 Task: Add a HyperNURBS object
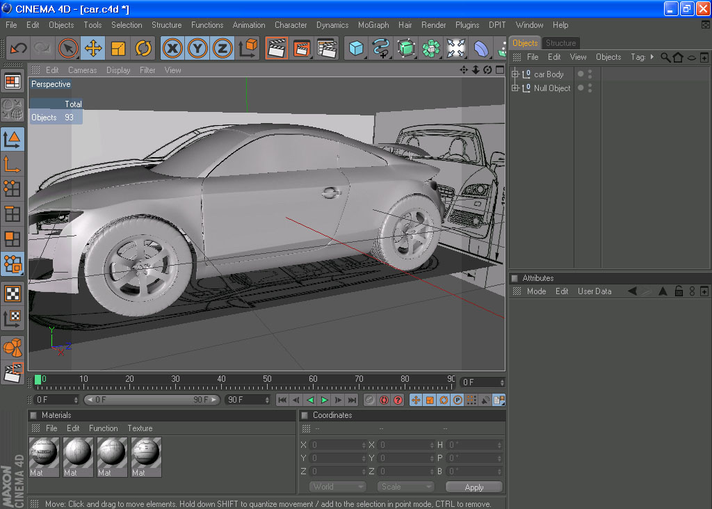click(x=406, y=48)
